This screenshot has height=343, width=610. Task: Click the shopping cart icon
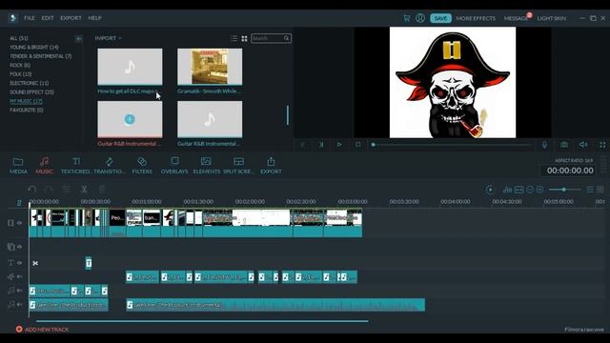pos(407,18)
